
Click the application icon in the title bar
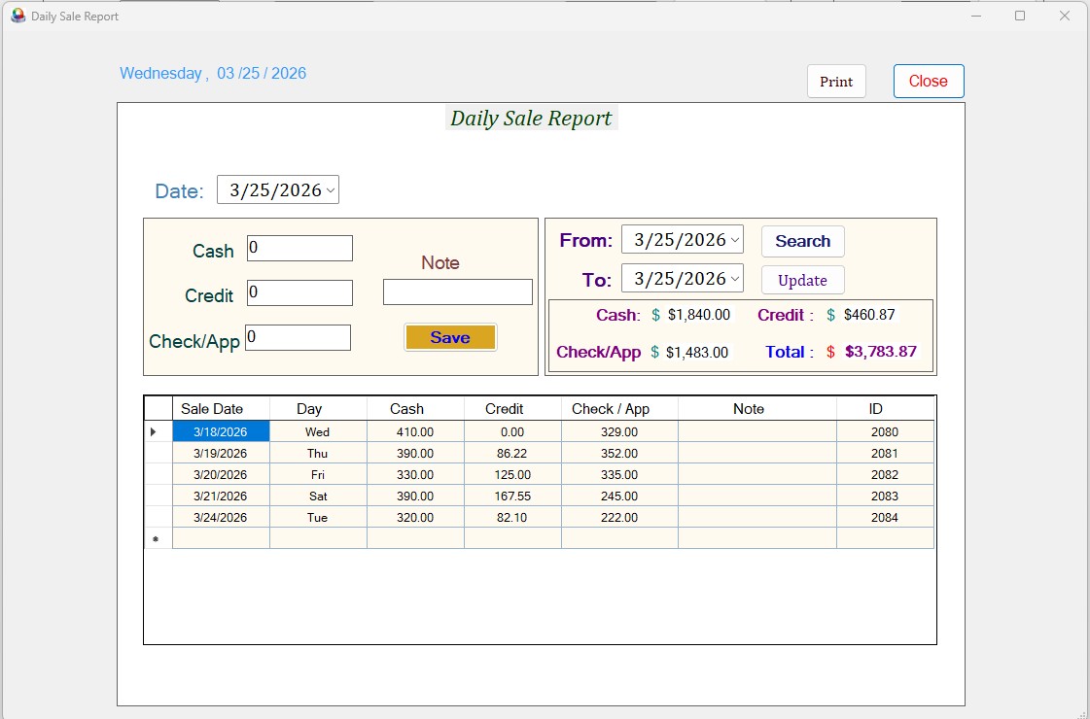[18, 16]
